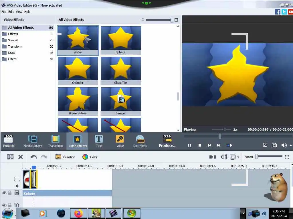The width and height of the screenshot is (293, 219).
Task: Select the Broken Glass effect thumbnail
Action: pyautogui.click(x=78, y=102)
